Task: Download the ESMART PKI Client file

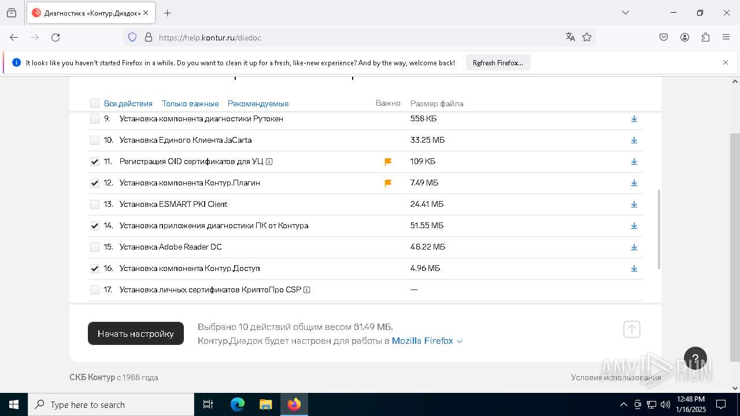Action: point(634,205)
